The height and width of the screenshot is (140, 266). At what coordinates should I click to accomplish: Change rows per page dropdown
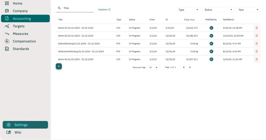[x=153, y=67]
